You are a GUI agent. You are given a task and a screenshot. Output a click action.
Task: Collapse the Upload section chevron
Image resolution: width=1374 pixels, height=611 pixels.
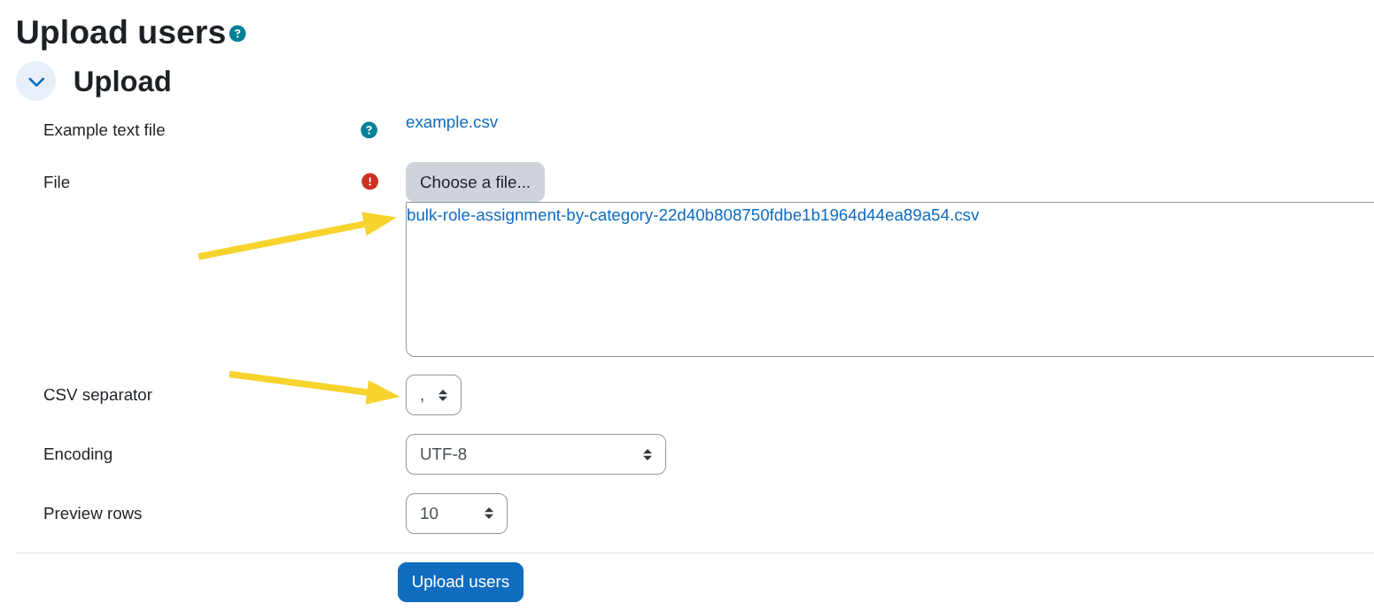[x=35, y=81]
